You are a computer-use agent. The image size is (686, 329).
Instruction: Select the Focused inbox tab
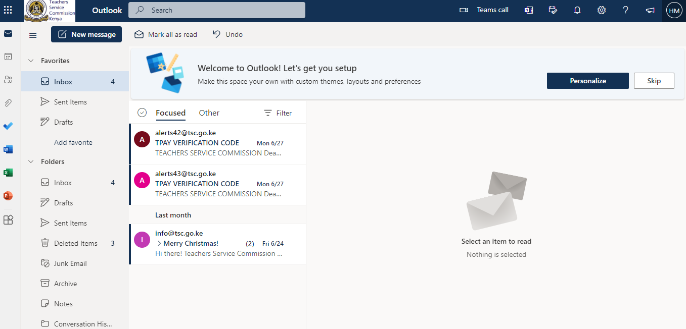(170, 113)
